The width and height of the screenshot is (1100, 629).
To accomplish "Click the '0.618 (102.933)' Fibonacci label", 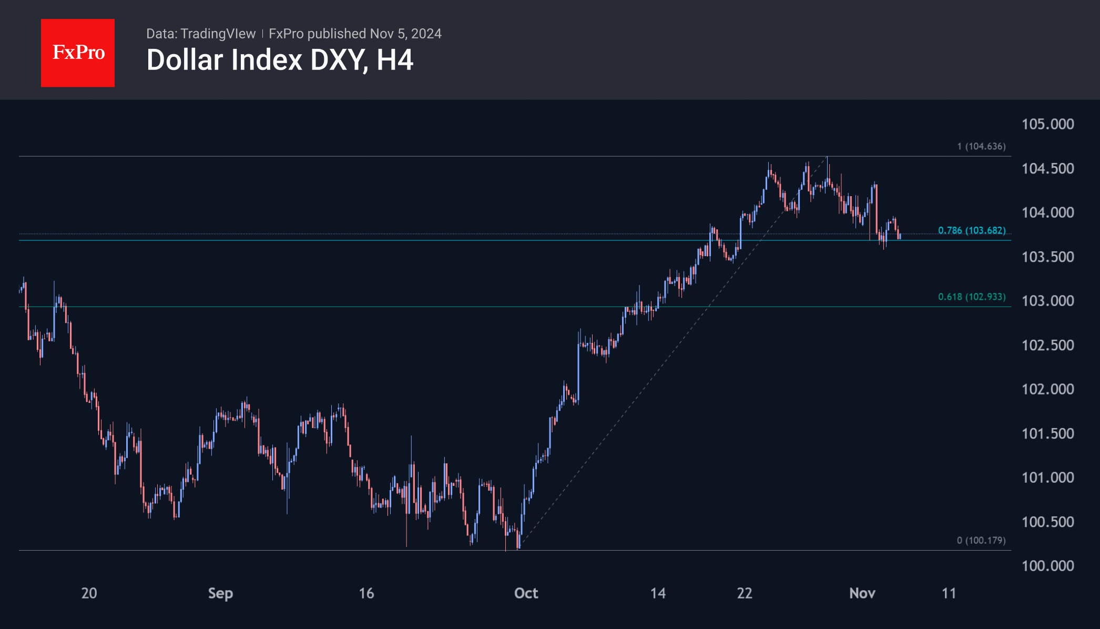I will coord(972,297).
